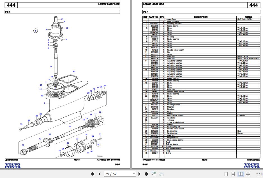
Task: Jump to the last page
Action: [146, 174]
